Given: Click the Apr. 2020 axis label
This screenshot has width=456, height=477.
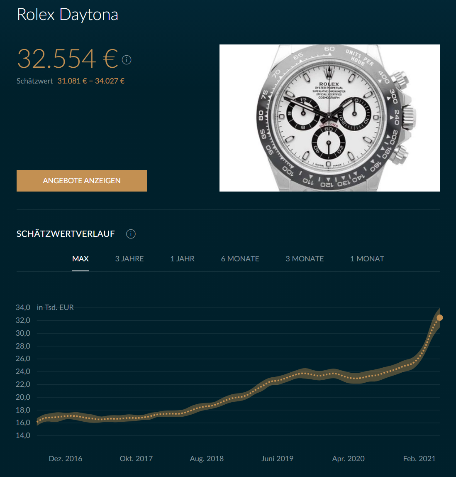Looking at the screenshot, I should coord(349,459).
